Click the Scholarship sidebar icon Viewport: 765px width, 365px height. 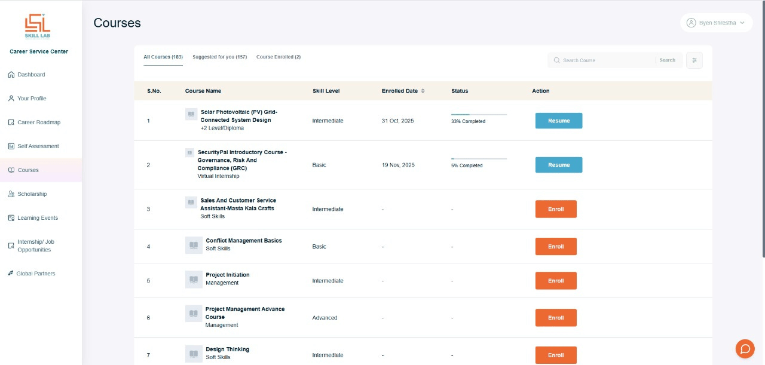[11, 194]
